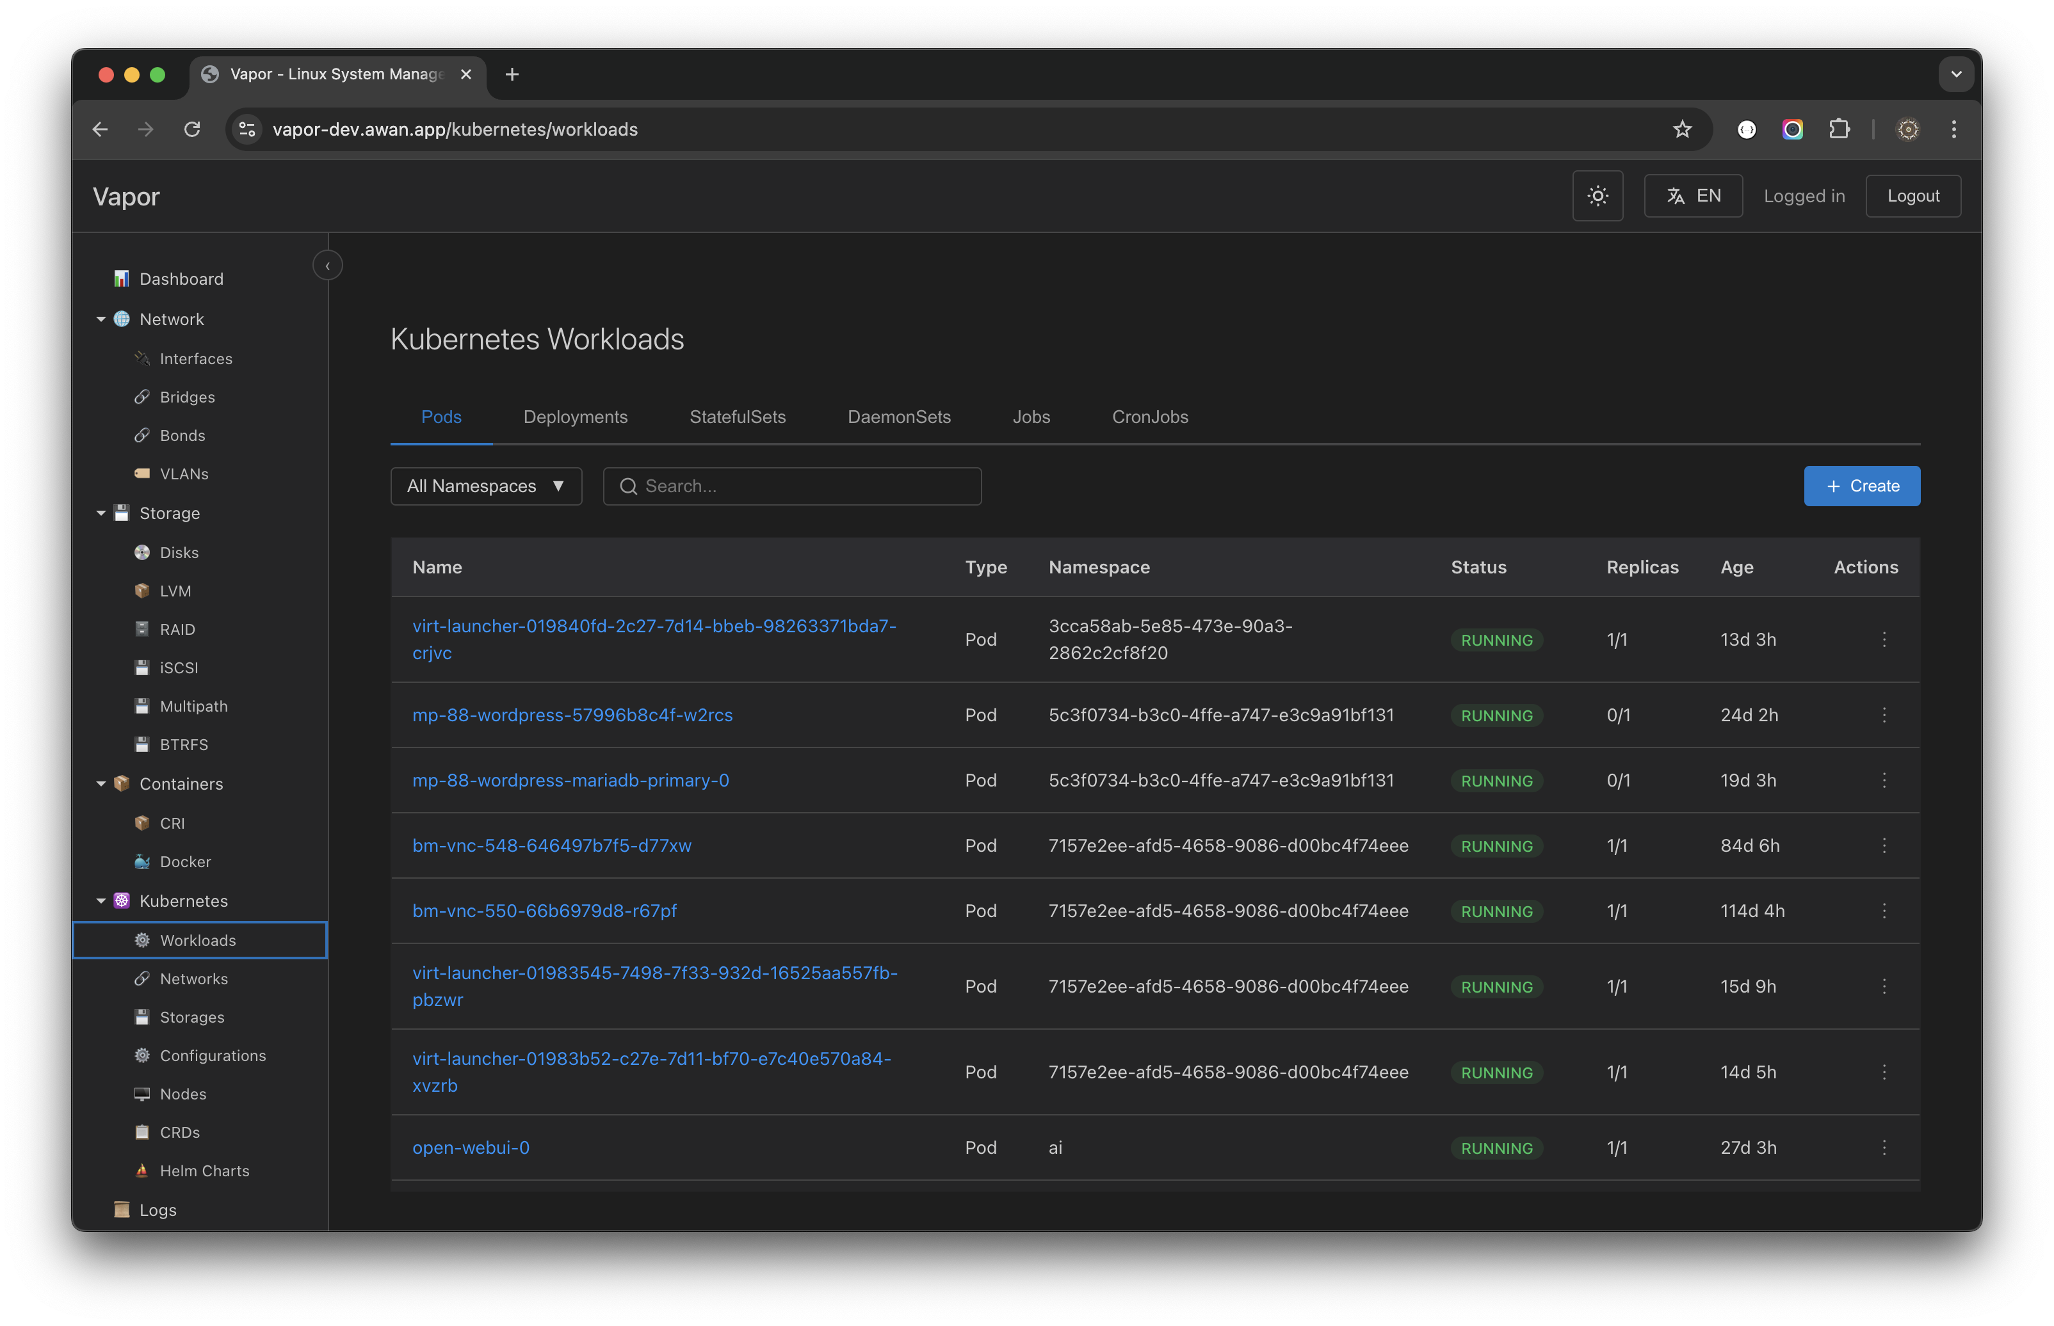The width and height of the screenshot is (2054, 1326).
Task: Open actions menu for bm-vnc-548 pod
Action: (x=1884, y=845)
